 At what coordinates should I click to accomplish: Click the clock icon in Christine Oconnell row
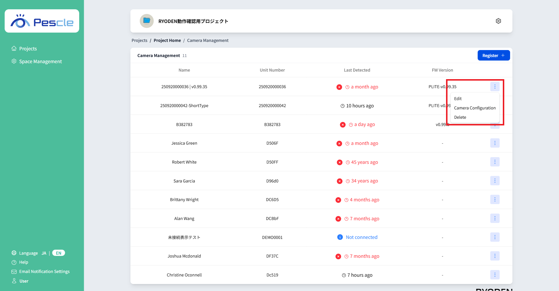[344, 275]
